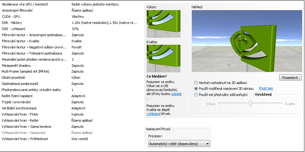
Task: Select the 'Optimalizace podprocesů' row
Action: [x=70, y=84]
